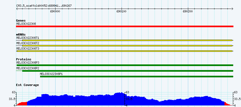
Task: Click the MELO3C022308P1 green protein bar
Action: [x=137, y=77]
